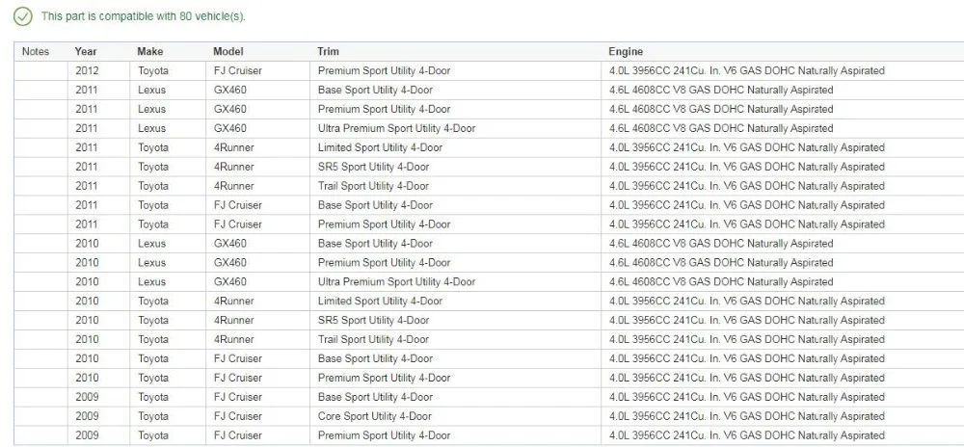
Task: Select 2011 4Runner Limited Sport Utility trim
Action: pos(380,147)
